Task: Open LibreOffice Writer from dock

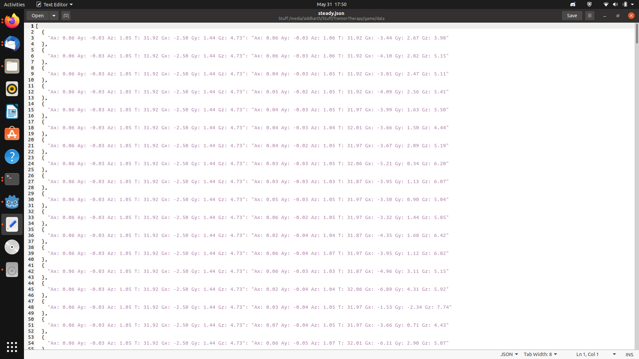Action: point(12,112)
